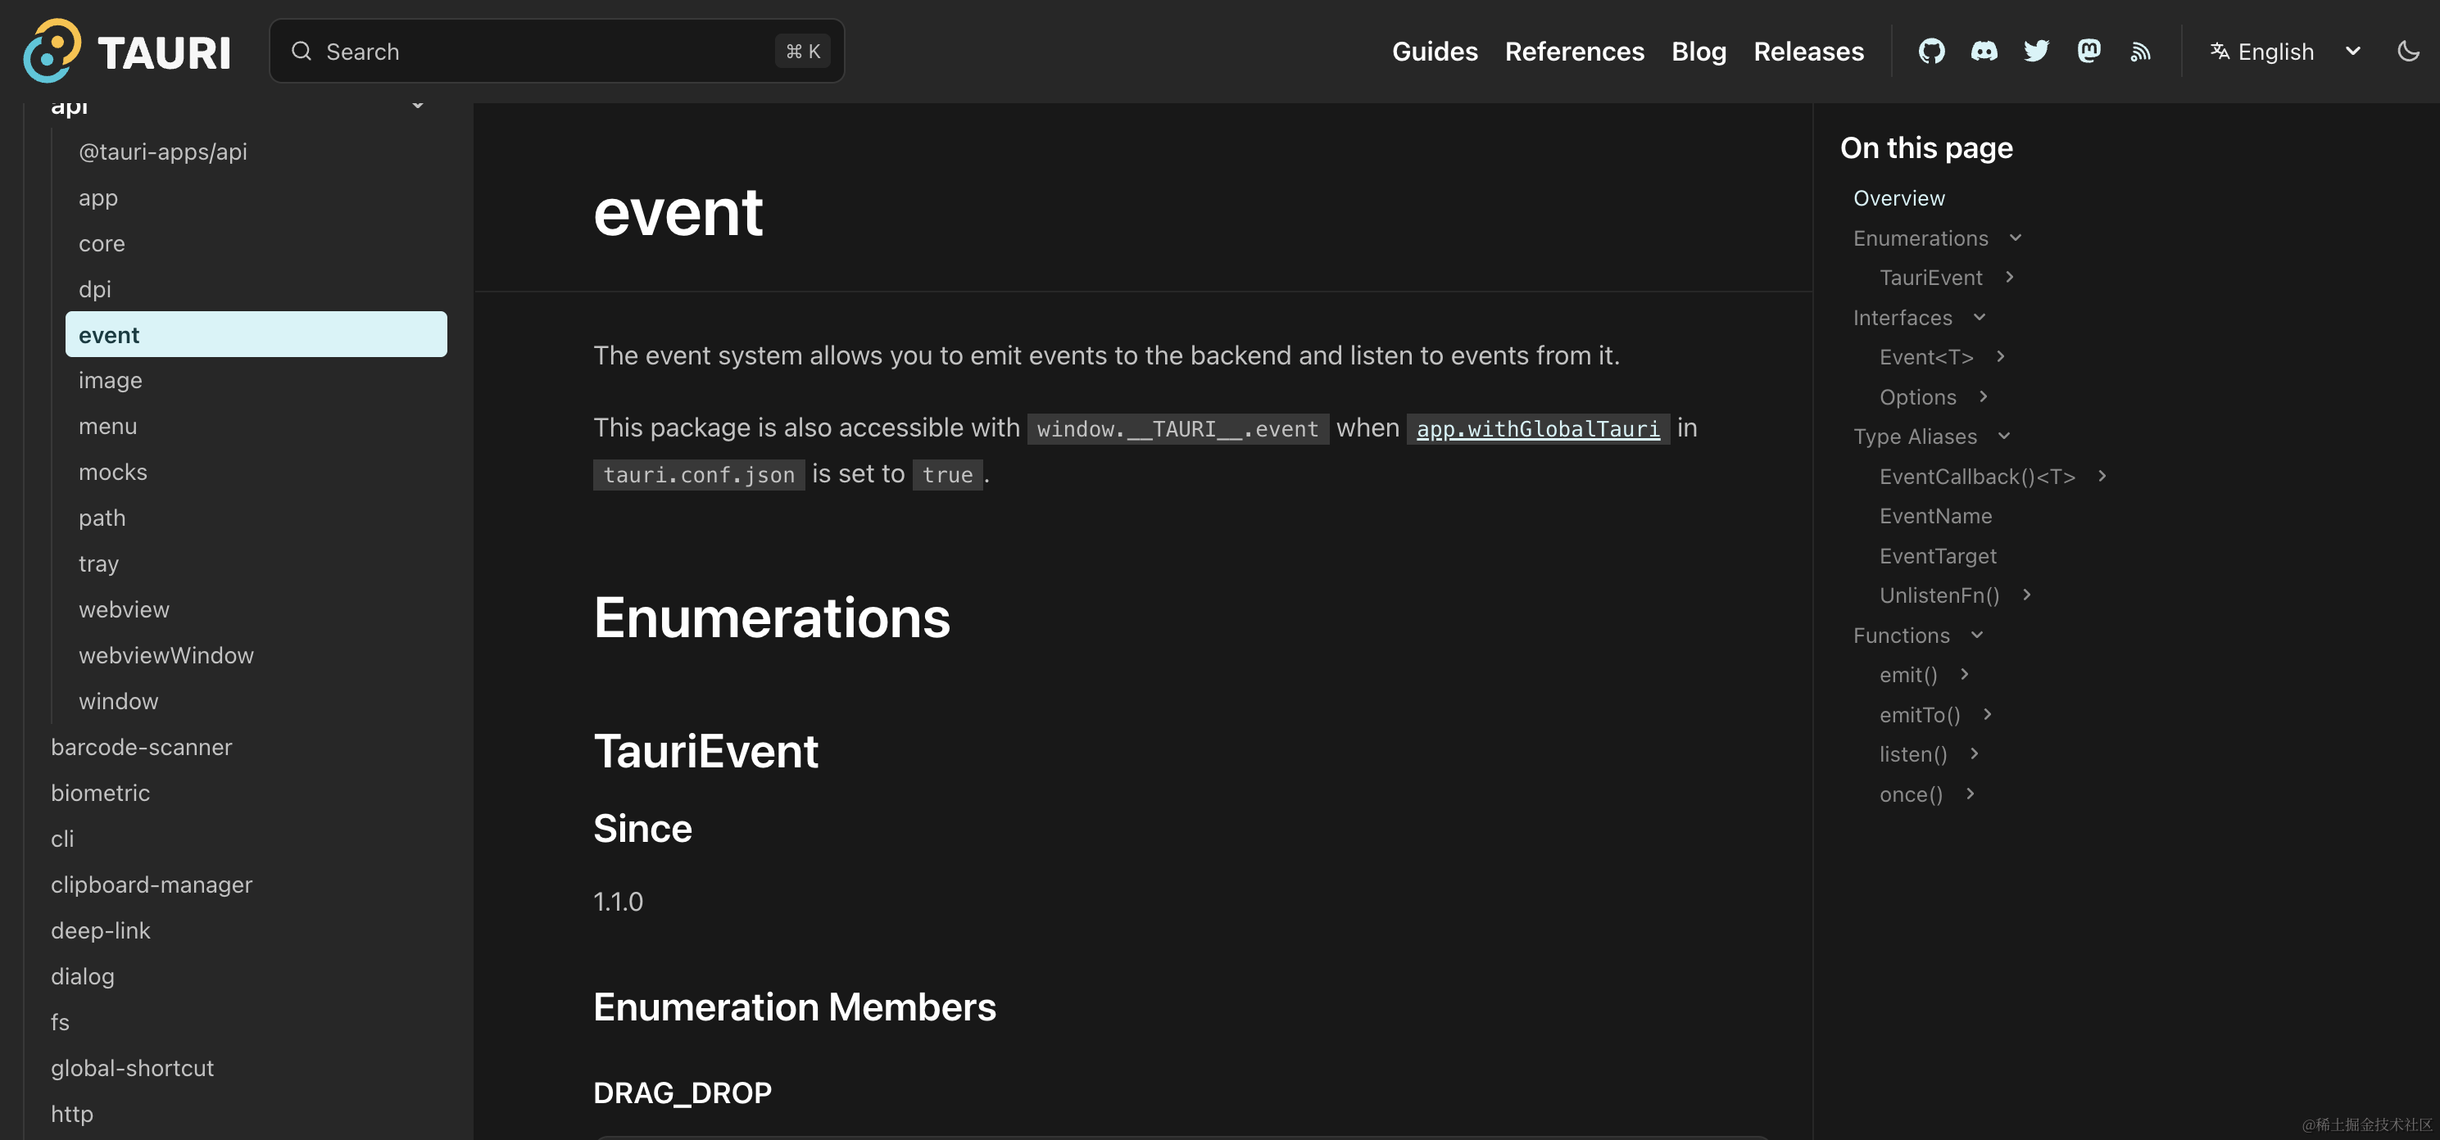Open the References navigation item
The width and height of the screenshot is (2440, 1140).
click(1574, 51)
